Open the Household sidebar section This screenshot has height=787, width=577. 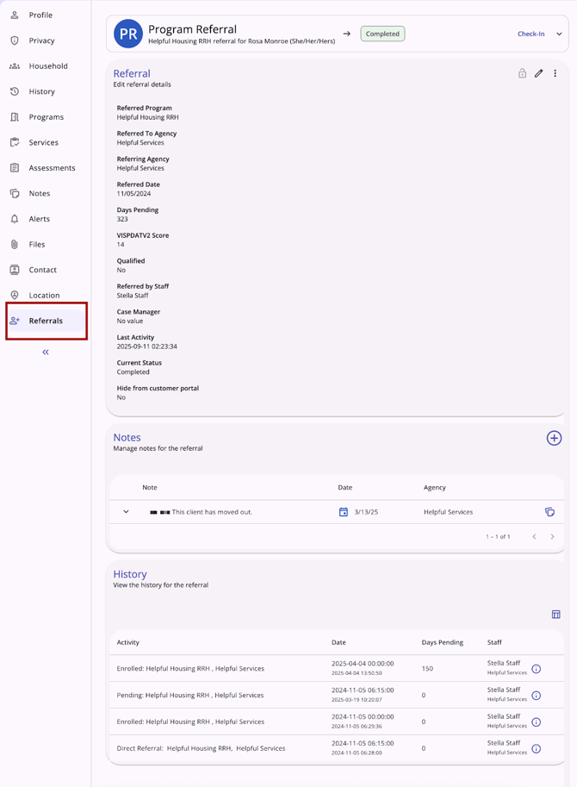click(x=47, y=66)
